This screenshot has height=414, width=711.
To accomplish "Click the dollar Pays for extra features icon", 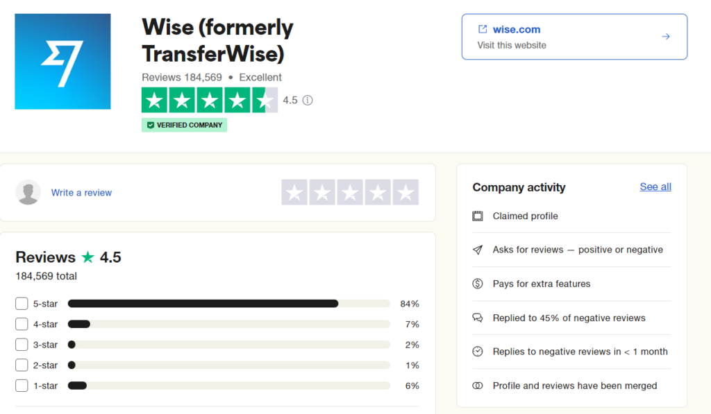I will point(478,284).
